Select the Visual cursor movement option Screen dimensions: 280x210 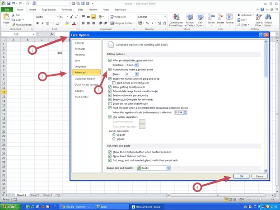point(114,139)
